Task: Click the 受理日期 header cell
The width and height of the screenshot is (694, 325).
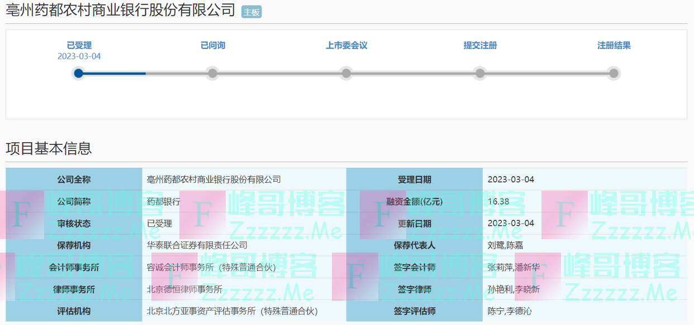Action: click(x=415, y=179)
